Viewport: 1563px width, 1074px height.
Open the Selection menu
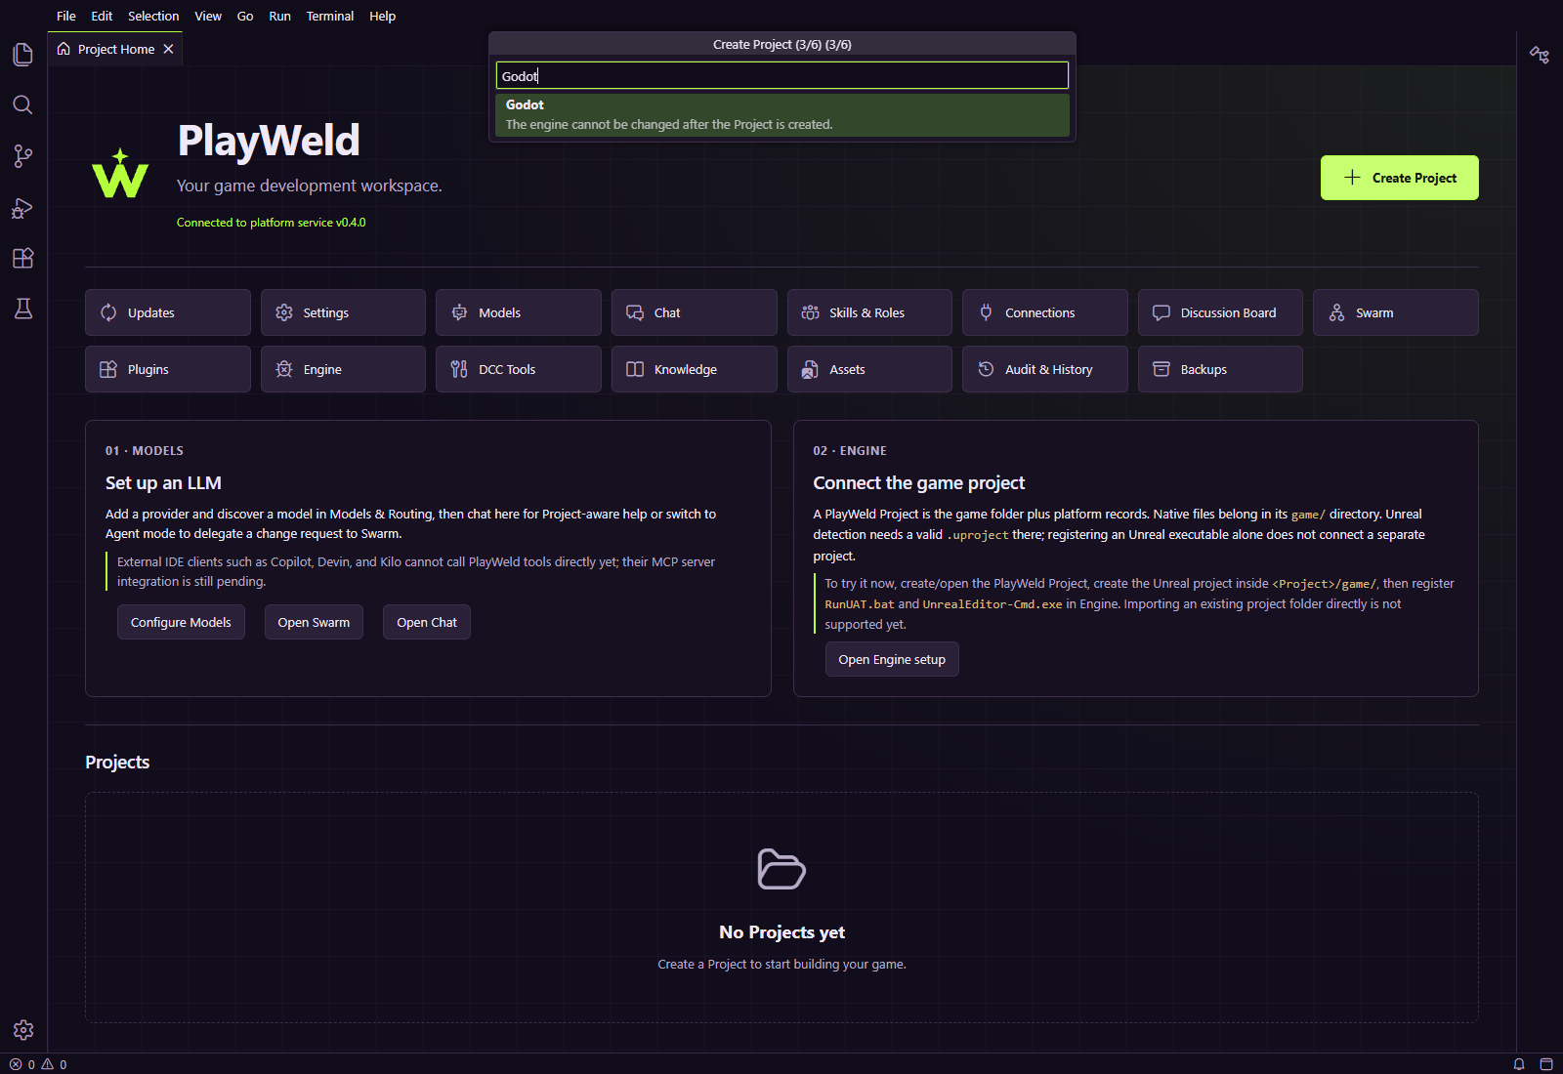[153, 16]
